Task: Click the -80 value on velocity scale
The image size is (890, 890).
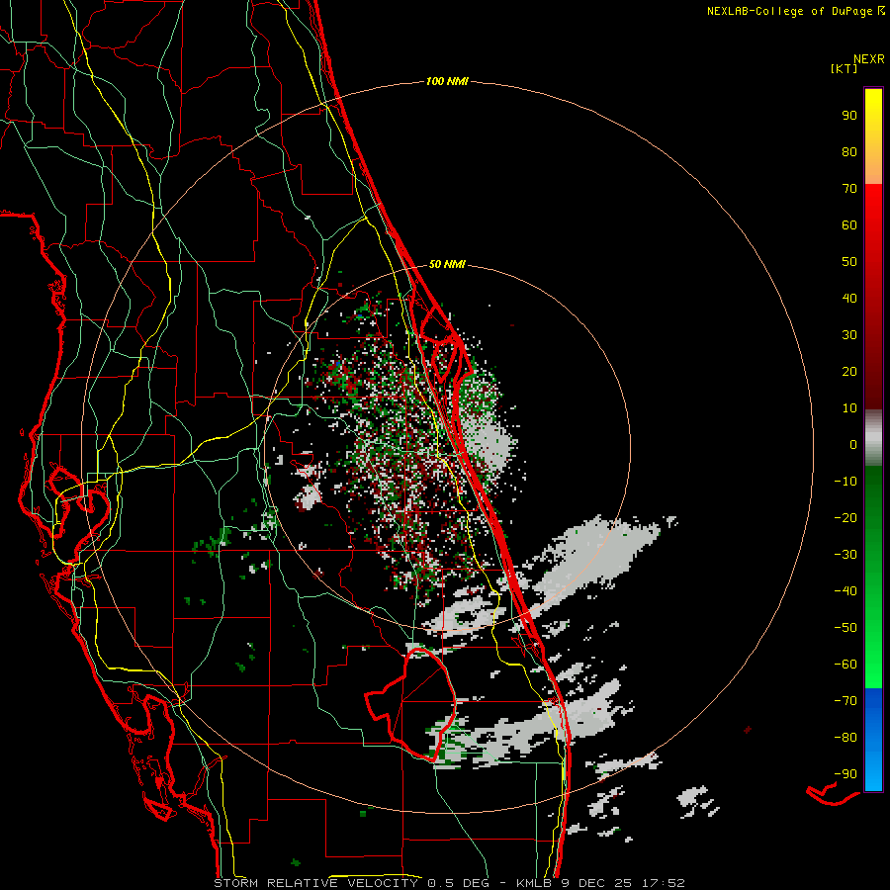Action: [x=845, y=738]
